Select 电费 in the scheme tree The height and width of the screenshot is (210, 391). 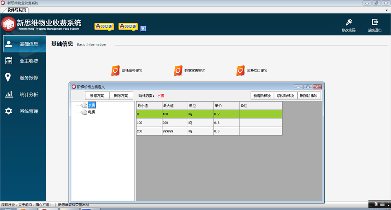pyautogui.click(x=92, y=112)
